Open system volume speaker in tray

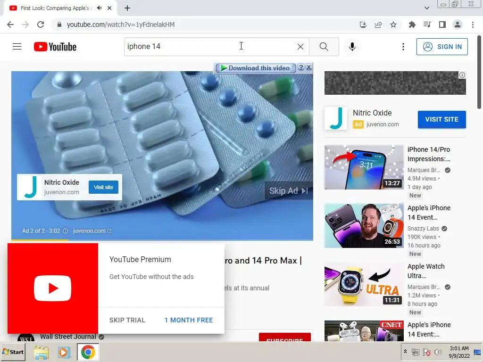click(438, 352)
